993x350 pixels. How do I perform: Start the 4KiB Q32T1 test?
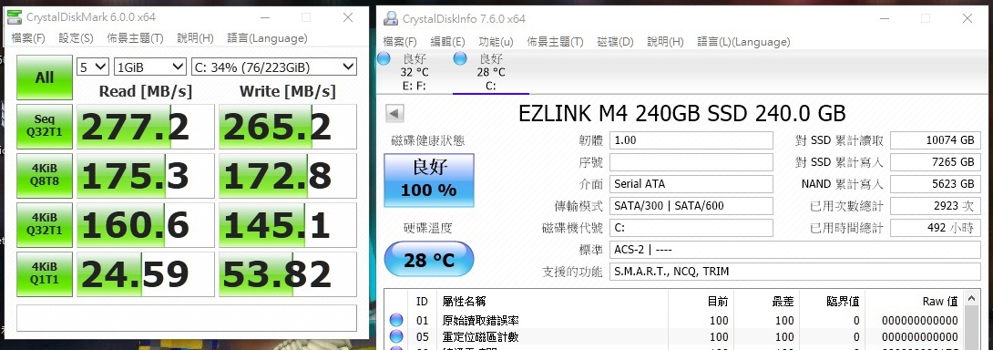coord(45,225)
